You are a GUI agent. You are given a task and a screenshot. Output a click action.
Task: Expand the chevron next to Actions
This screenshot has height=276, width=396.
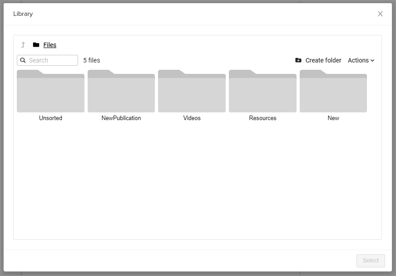[x=372, y=60]
